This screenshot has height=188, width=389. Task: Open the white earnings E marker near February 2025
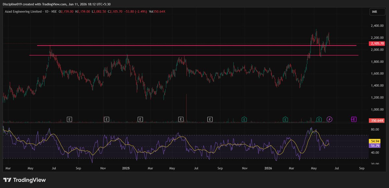coord(140,119)
